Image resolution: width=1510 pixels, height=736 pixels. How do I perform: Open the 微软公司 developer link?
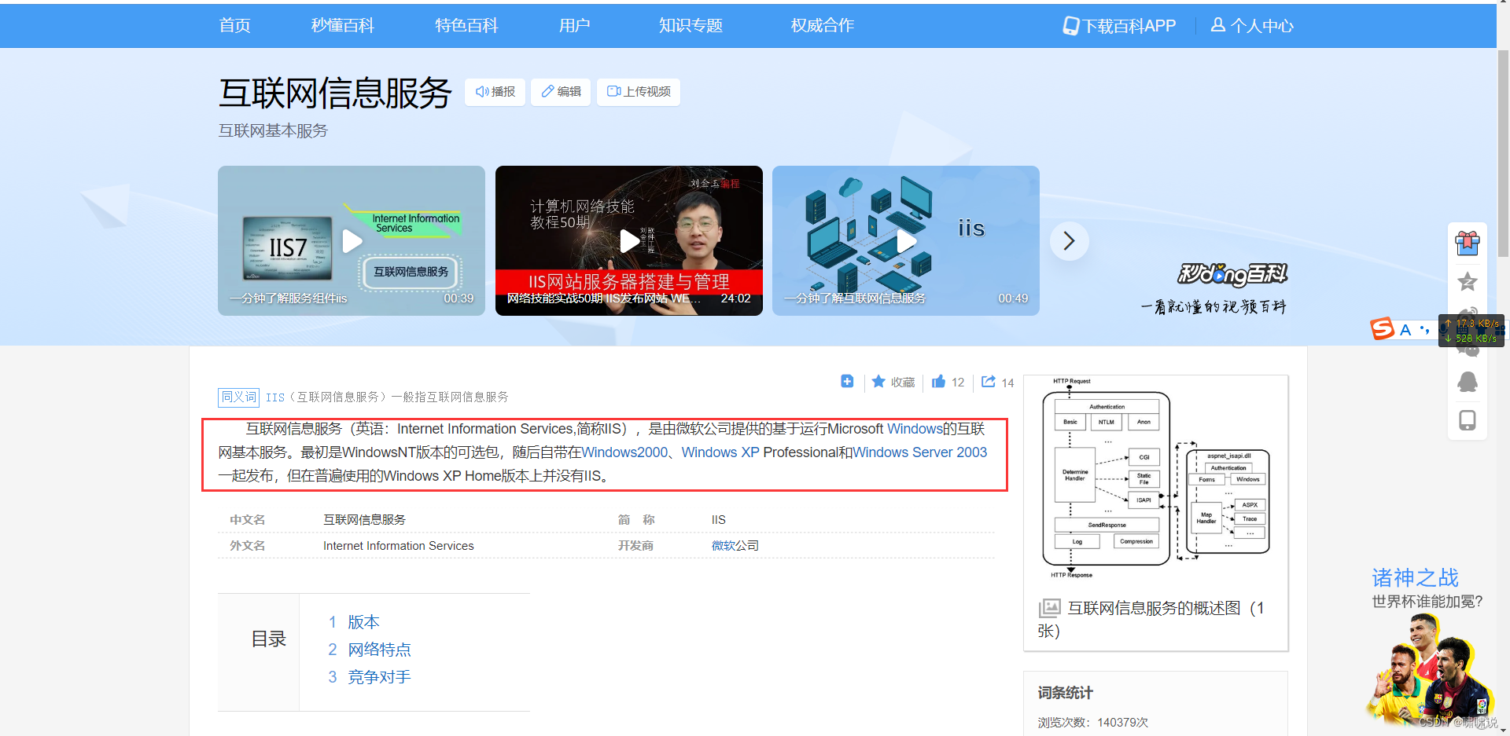click(x=735, y=545)
